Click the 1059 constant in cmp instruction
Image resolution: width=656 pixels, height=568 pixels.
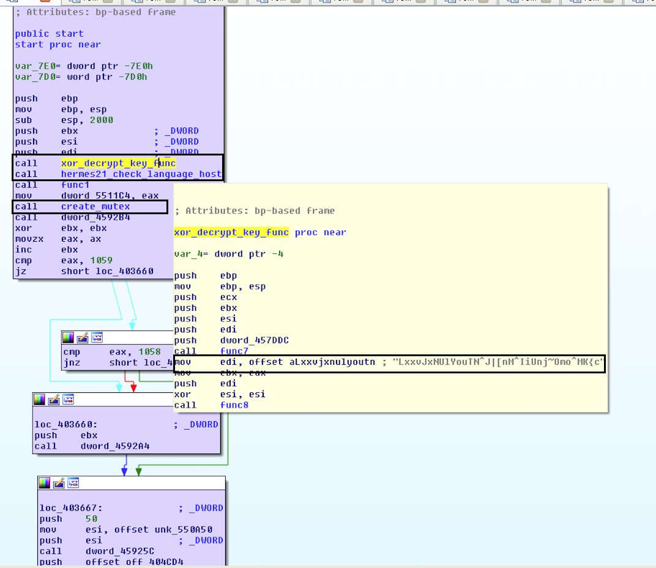pyautogui.click(x=101, y=260)
